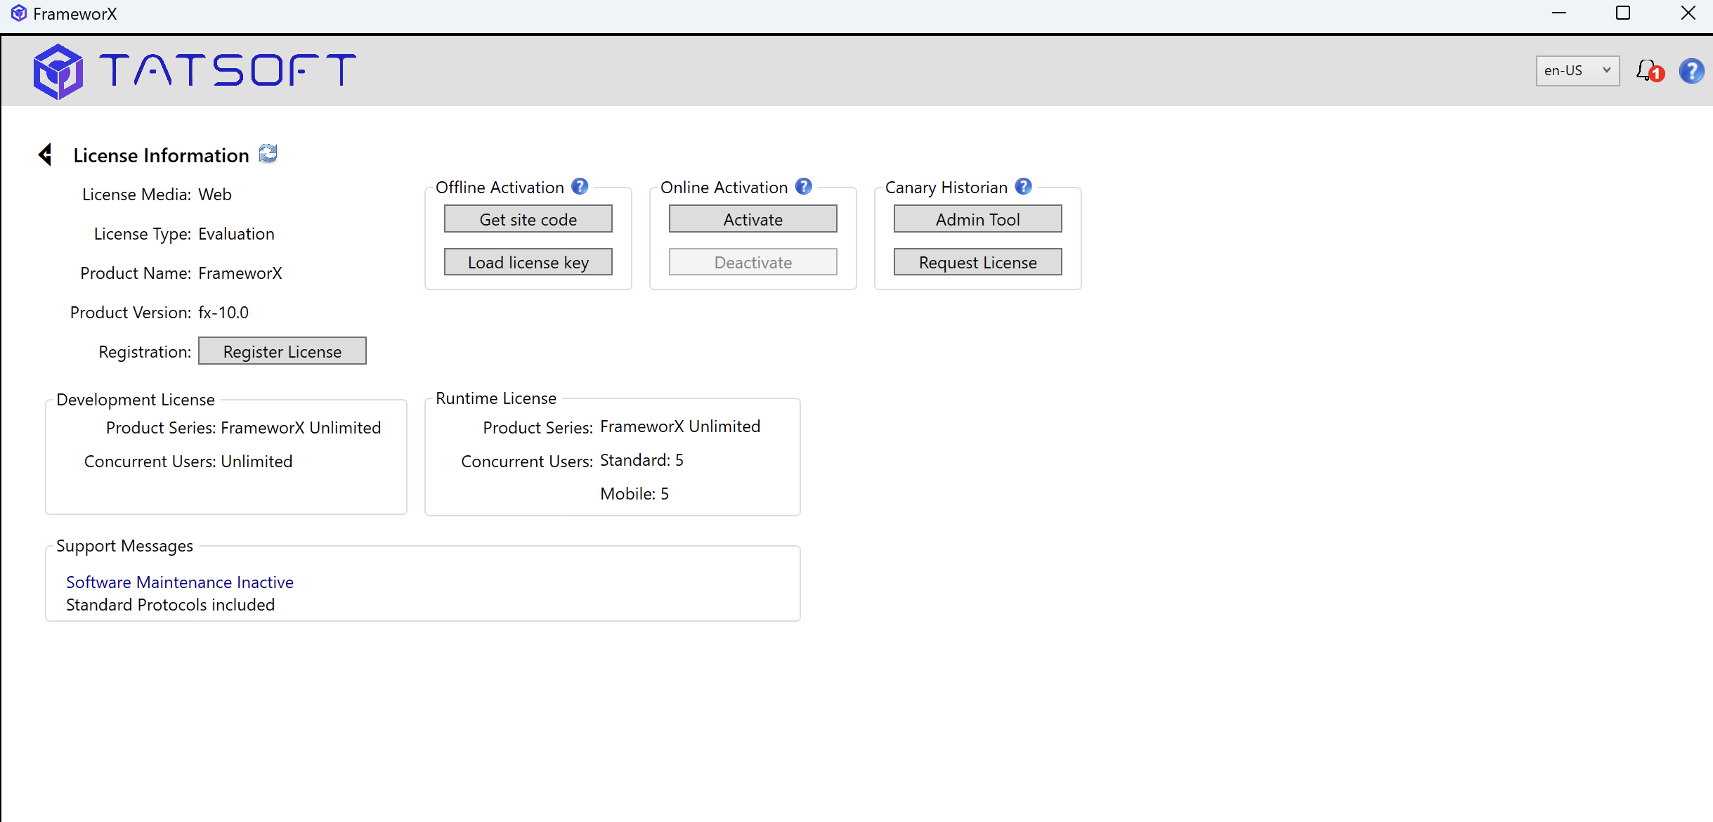This screenshot has width=1713, height=822.
Task: Click Development Concurrent Users 'Unlimited' value
Action: [256, 462]
